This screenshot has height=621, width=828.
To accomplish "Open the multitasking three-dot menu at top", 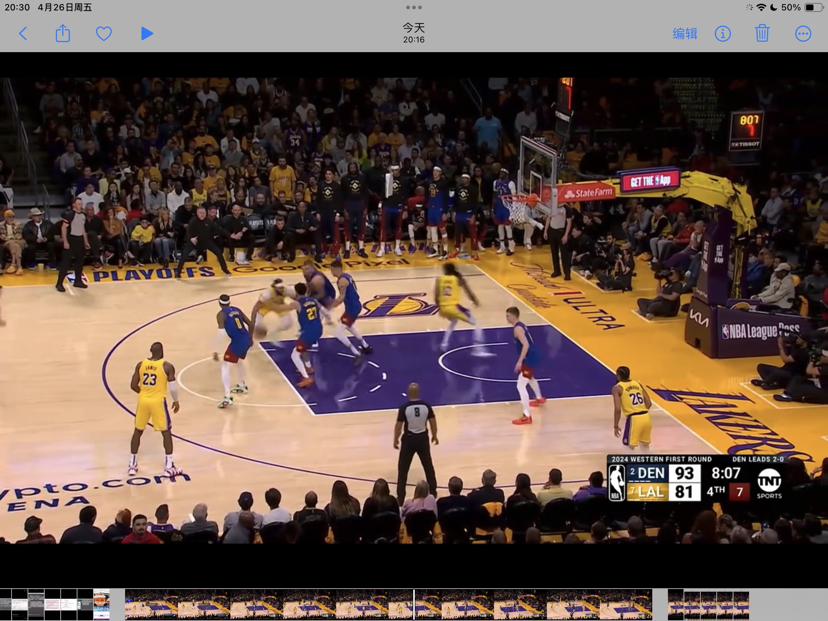I will [x=414, y=7].
